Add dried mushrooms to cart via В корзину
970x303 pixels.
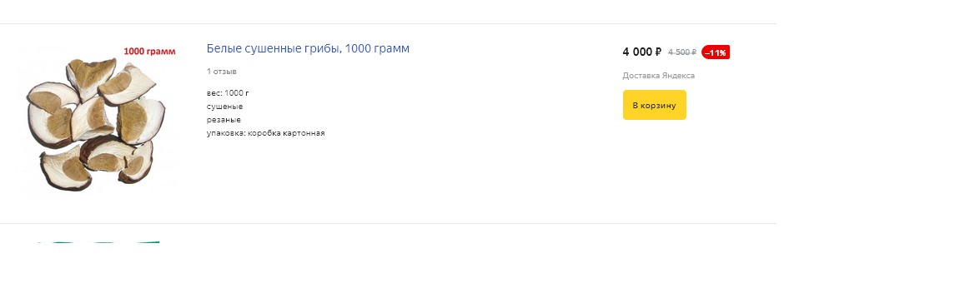pyautogui.click(x=654, y=105)
